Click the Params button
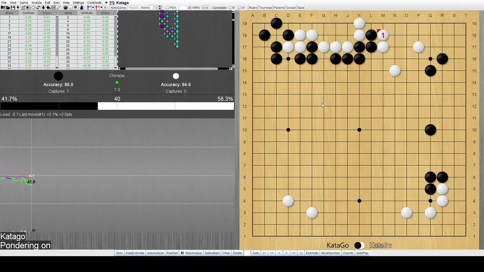The width and height of the screenshot is (484, 272). click(x=279, y=8)
